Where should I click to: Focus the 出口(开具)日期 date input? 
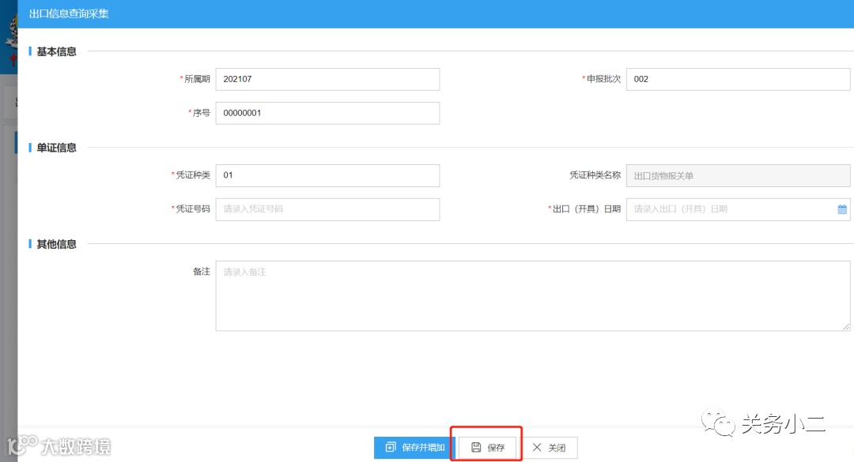tap(738, 209)
